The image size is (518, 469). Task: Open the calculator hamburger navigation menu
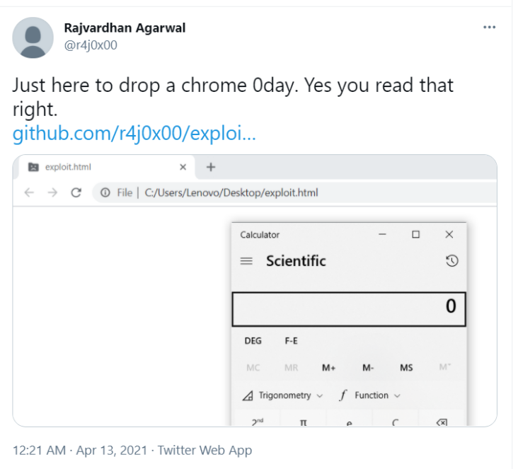[x=246, y=261]
